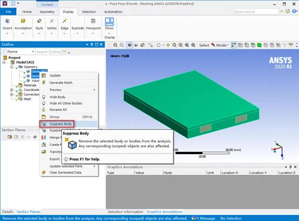Switch to the Geometry ribbon tab
The image size is (299, 221).
pyautogui.click(x=47, y=12)
